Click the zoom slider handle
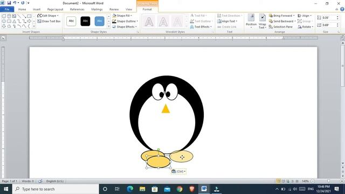This screenshot has height=194, width=345. tap(328, 181)
